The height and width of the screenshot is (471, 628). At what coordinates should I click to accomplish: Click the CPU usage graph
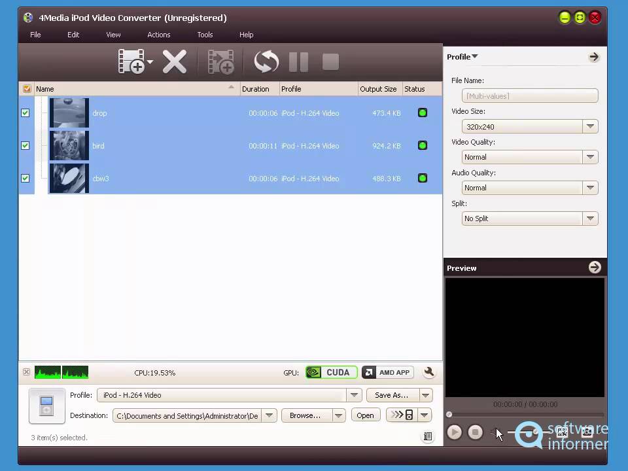point(61,372)
